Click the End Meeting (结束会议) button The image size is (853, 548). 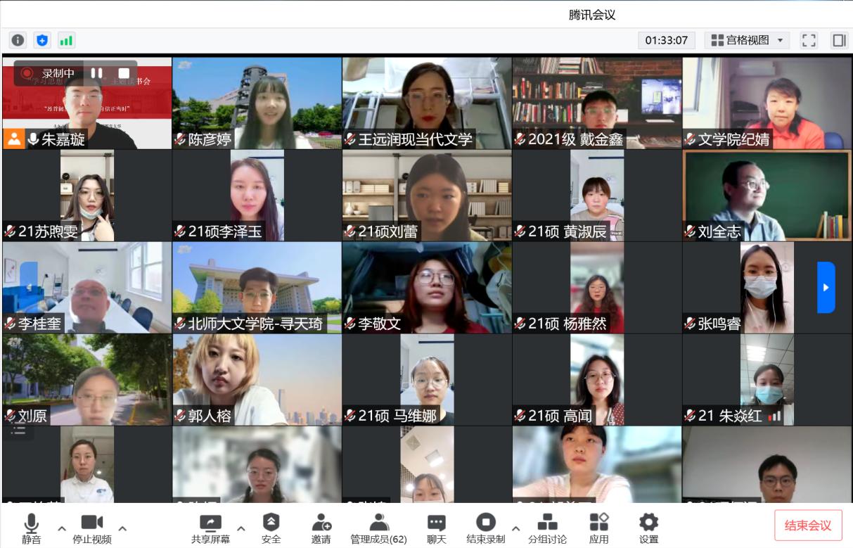click(808, 525)
